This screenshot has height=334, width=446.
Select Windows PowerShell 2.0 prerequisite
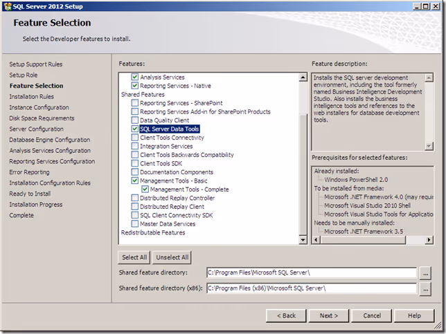click(356, 180)
